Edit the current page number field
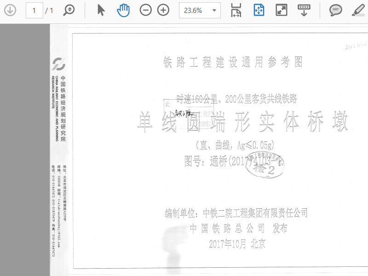 click(x=34, y=10)
